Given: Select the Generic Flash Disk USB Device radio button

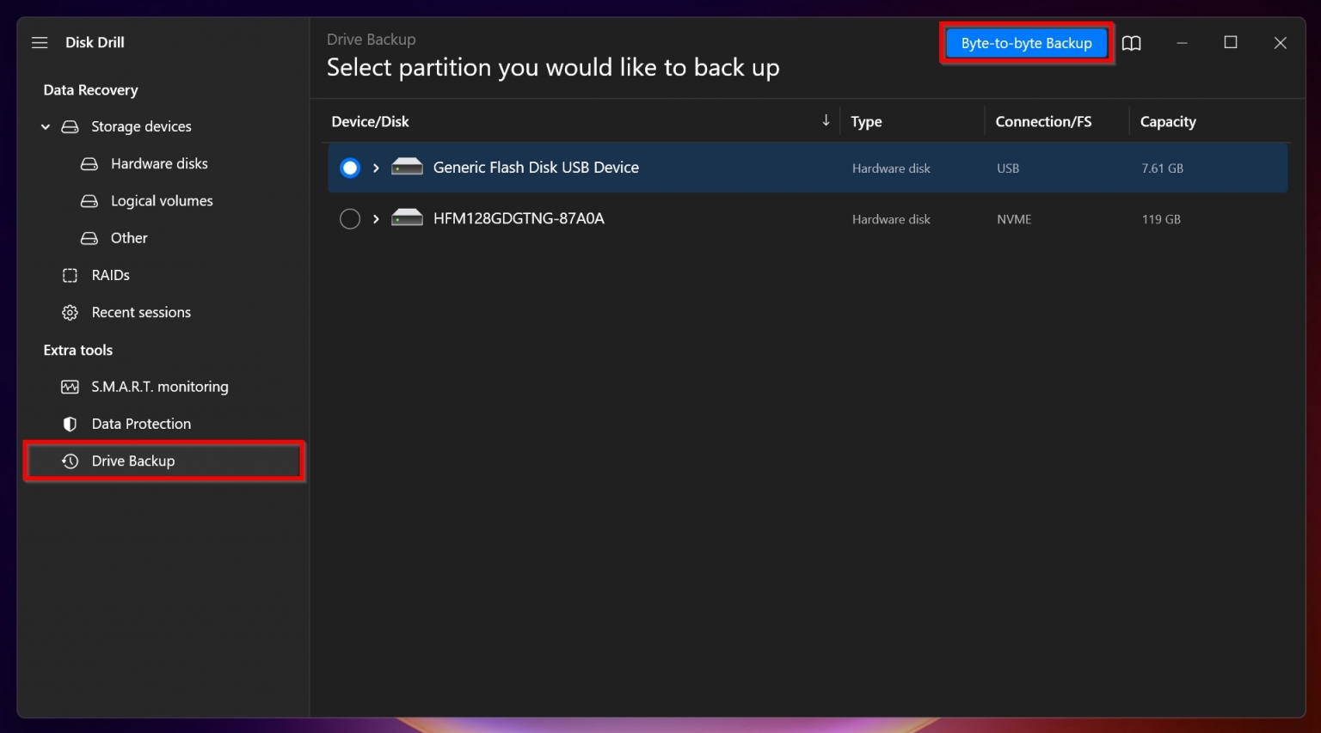Looking at the screenshot, I should tap(350, 168).
